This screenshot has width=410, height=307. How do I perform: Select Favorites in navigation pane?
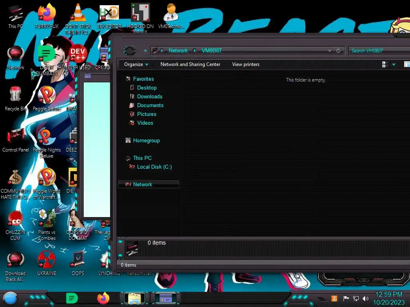(143, 79)
